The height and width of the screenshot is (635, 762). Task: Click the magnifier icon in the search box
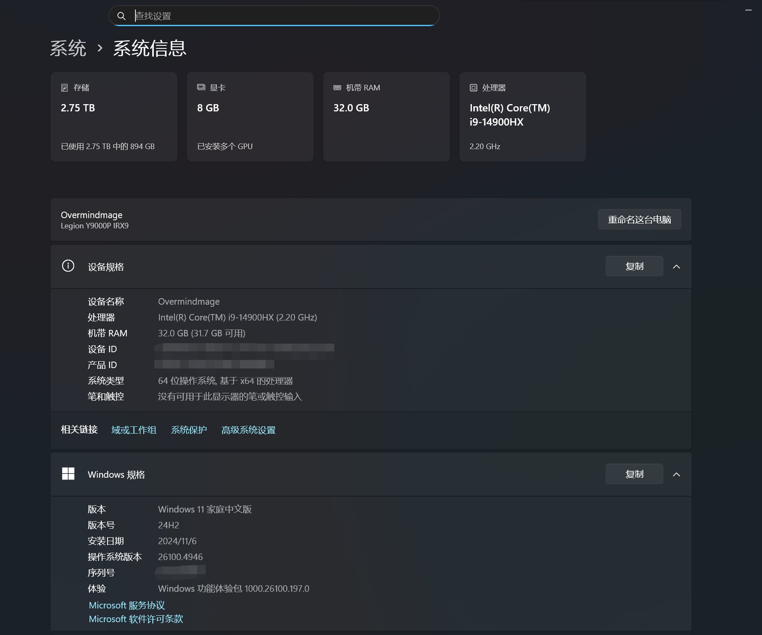122,16
